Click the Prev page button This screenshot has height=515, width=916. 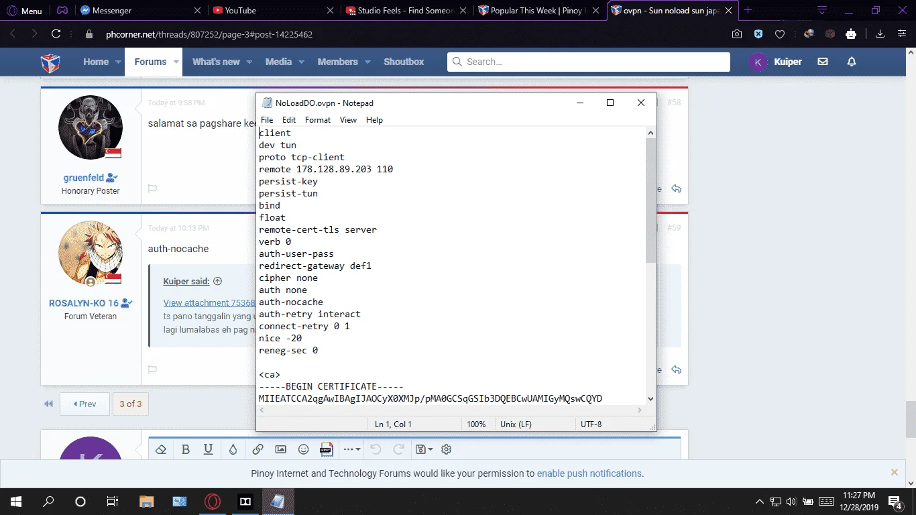point(85,404)
